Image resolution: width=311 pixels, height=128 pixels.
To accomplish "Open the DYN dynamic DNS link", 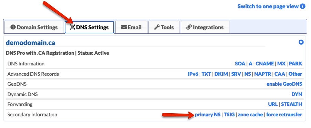I will (297, 94).
